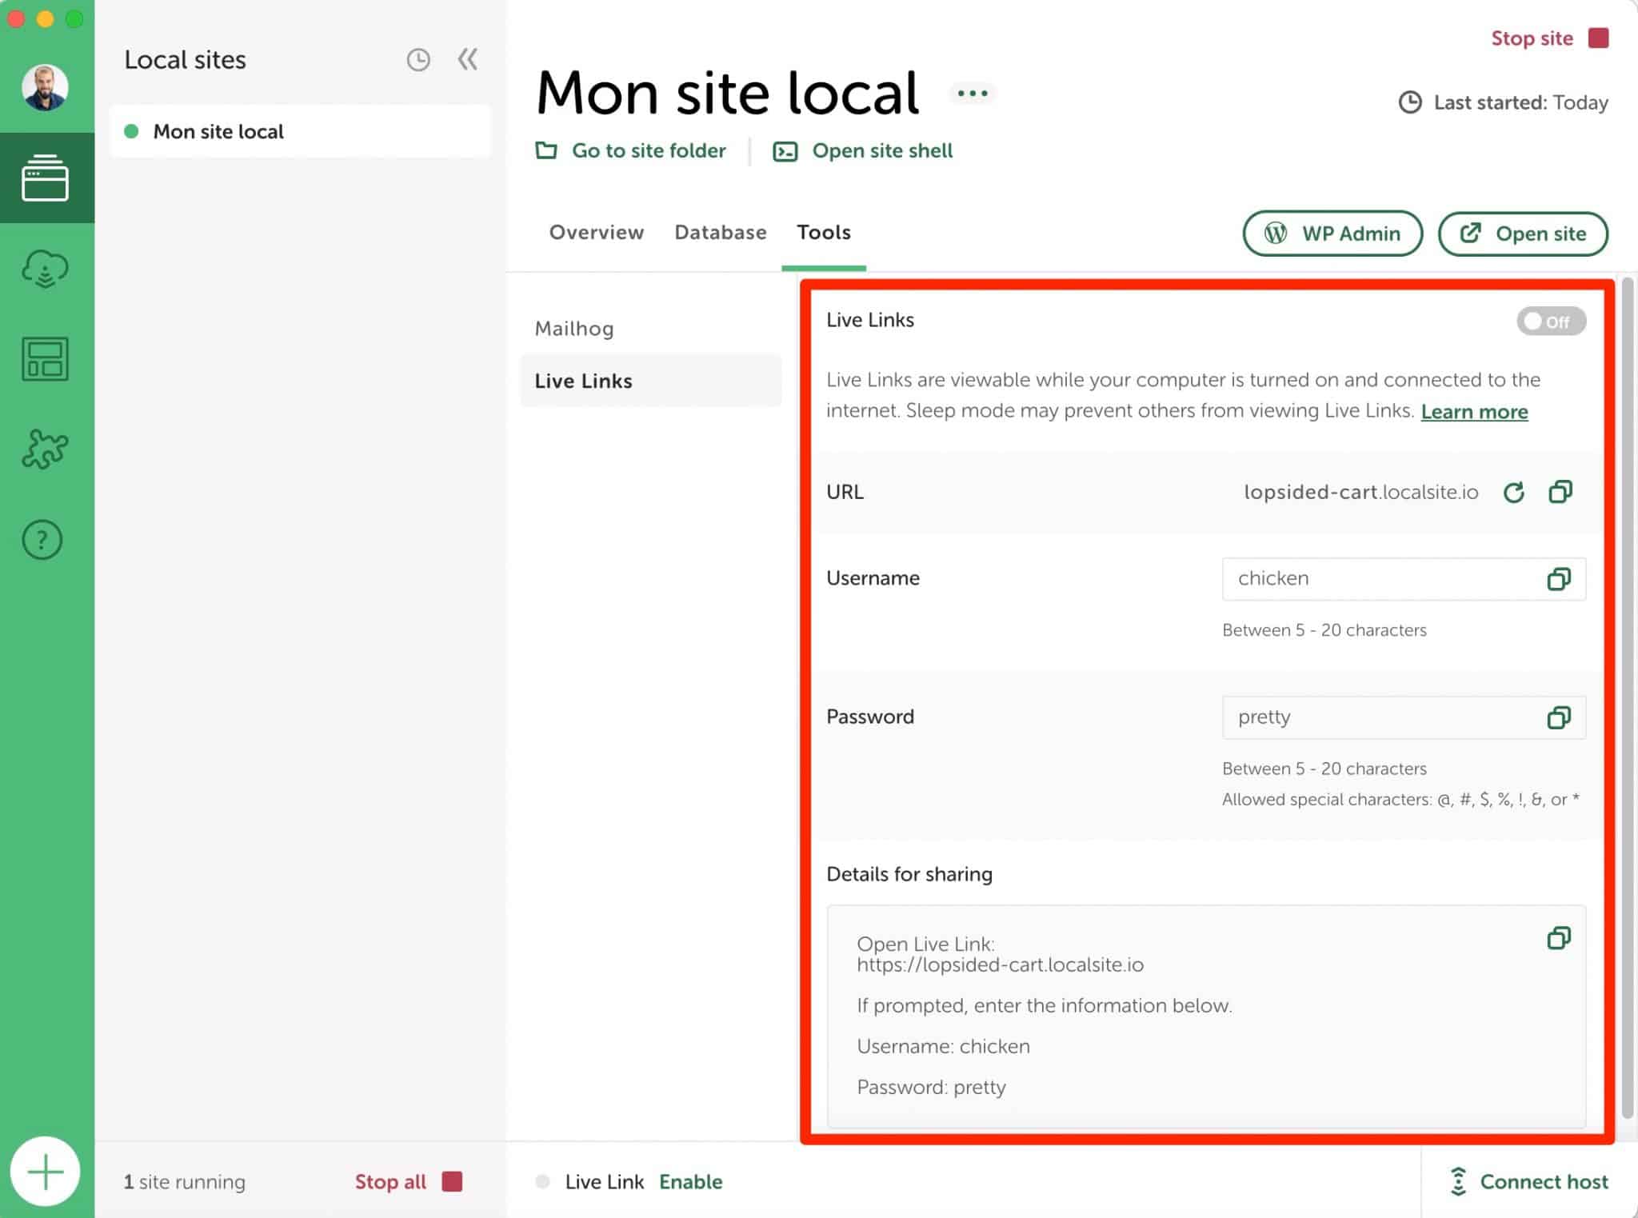Image resolution: width=1638 pixels, height=1218 pixels.
Task: Click the folder icon beside Go to site folder
Action: coord(546,150)
